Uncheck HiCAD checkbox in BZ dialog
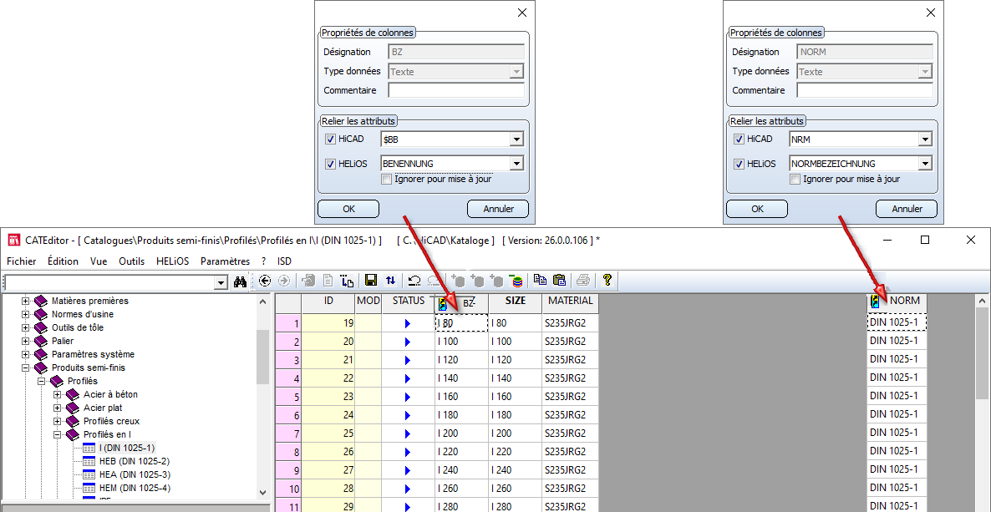The height and width of the screenshot is (512, 991). point(330,139)
